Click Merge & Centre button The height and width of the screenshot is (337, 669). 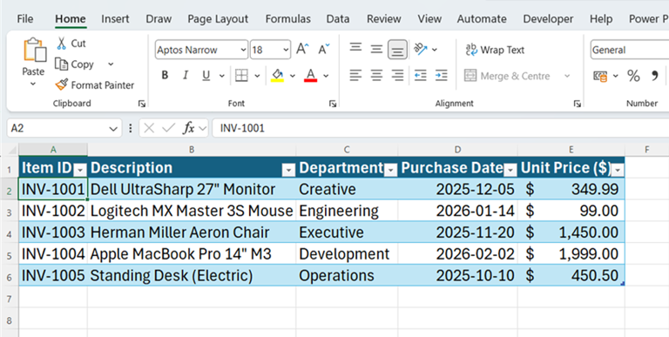(507, 76)
